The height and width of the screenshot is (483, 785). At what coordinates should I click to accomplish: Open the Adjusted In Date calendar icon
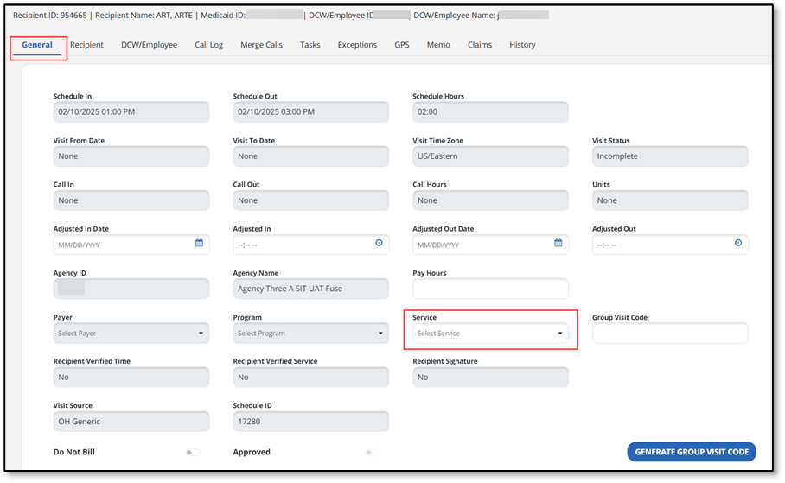[199, 244]
